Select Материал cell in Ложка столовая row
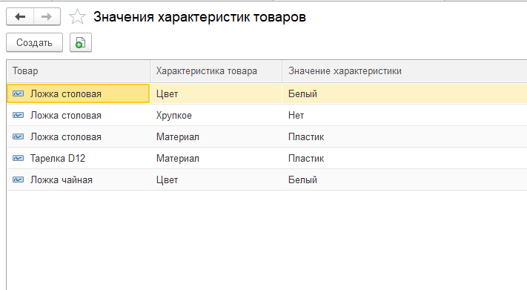Screen dimensions: 527x290 click(x=216, y=136)
